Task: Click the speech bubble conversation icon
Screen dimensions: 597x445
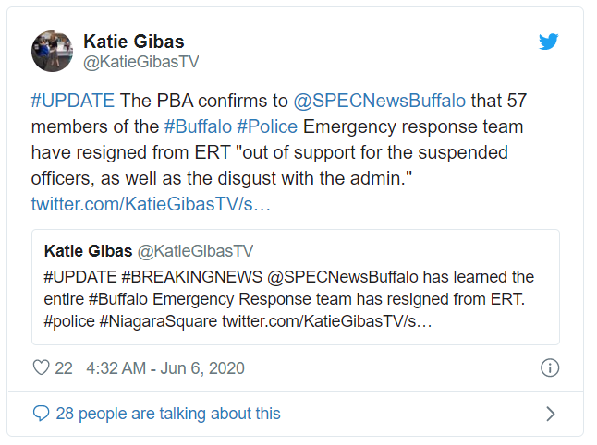Action: coord(41,414)
